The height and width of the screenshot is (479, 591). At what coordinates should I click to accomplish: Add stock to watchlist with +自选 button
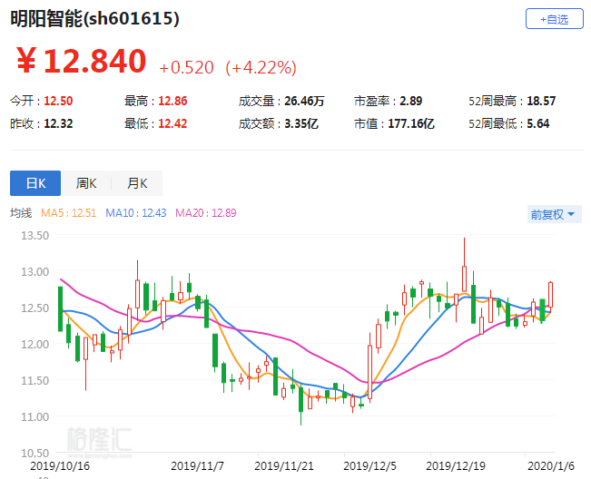click(x=554, y=19)
